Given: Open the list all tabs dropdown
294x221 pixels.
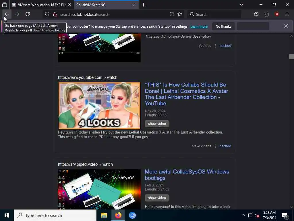Looking at the screenshot, I should (241, 5).
